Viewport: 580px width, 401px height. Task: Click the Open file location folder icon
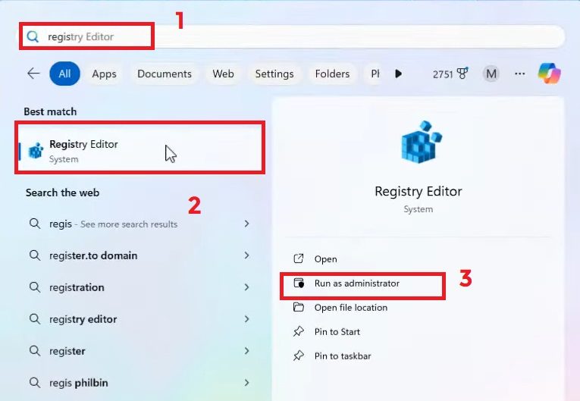[x=299, y=307]
